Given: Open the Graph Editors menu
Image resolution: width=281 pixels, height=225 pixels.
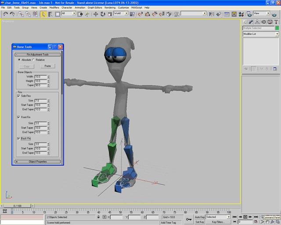Looking at the screenshot, I should coord(95,7).
